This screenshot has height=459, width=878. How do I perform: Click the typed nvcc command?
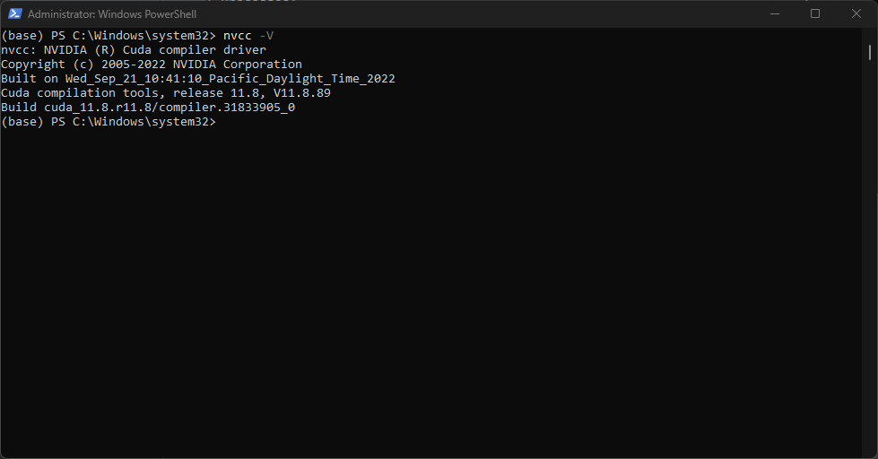(238, 36)
